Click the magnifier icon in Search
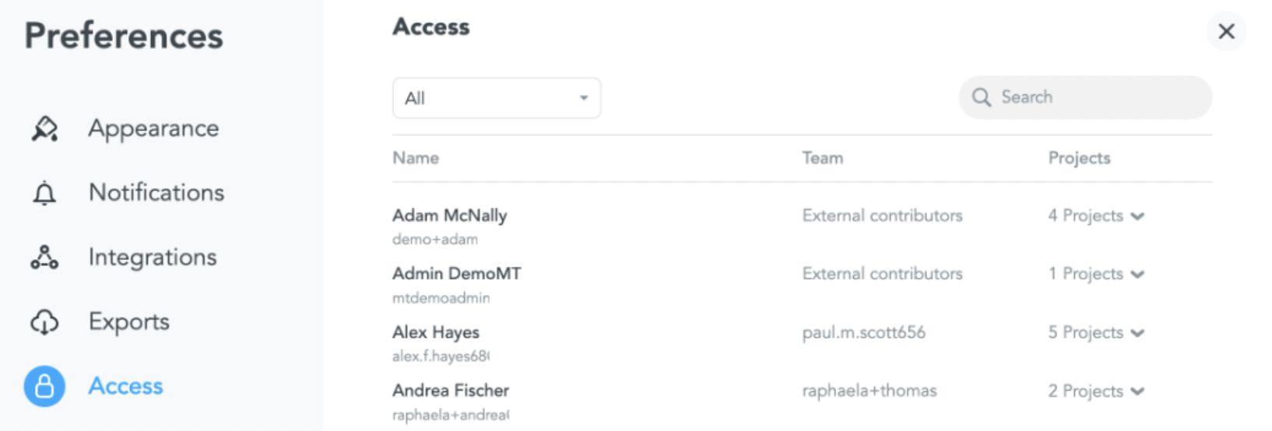The image size is (1272, 431). [982, 97]
